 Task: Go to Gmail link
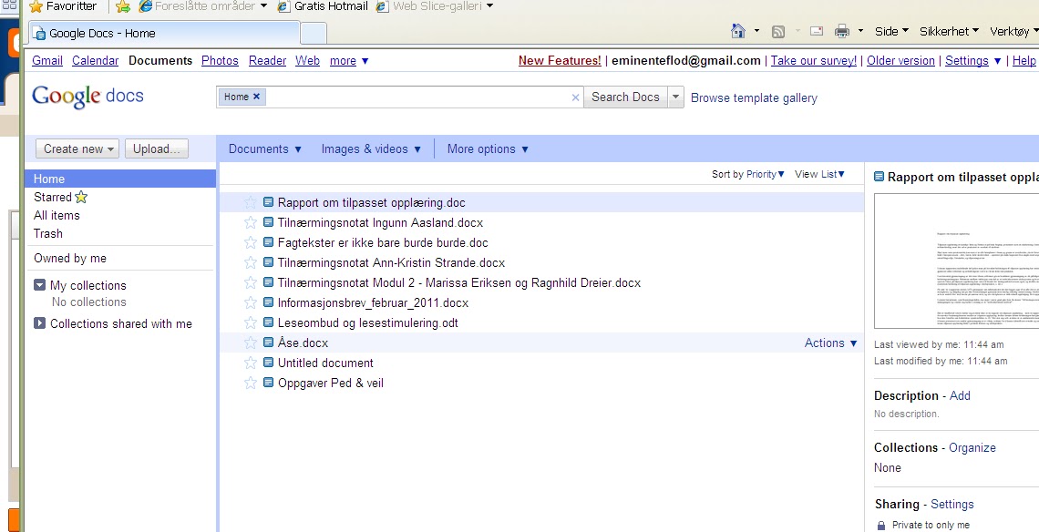click(x=47, y=61)
